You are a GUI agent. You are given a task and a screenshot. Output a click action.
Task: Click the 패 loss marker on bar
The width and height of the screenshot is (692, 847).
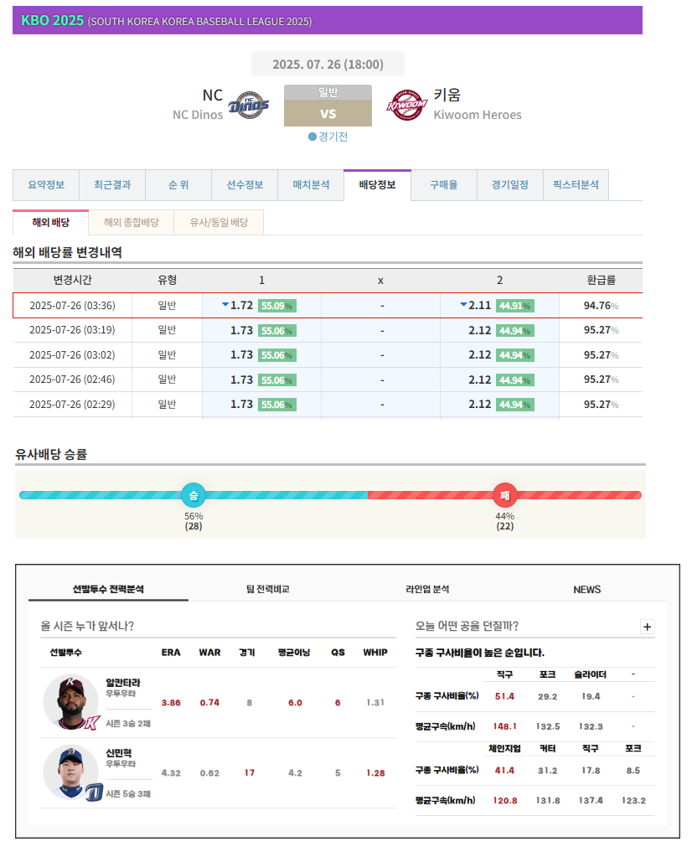pyautogui.click(x=505, y=495)
